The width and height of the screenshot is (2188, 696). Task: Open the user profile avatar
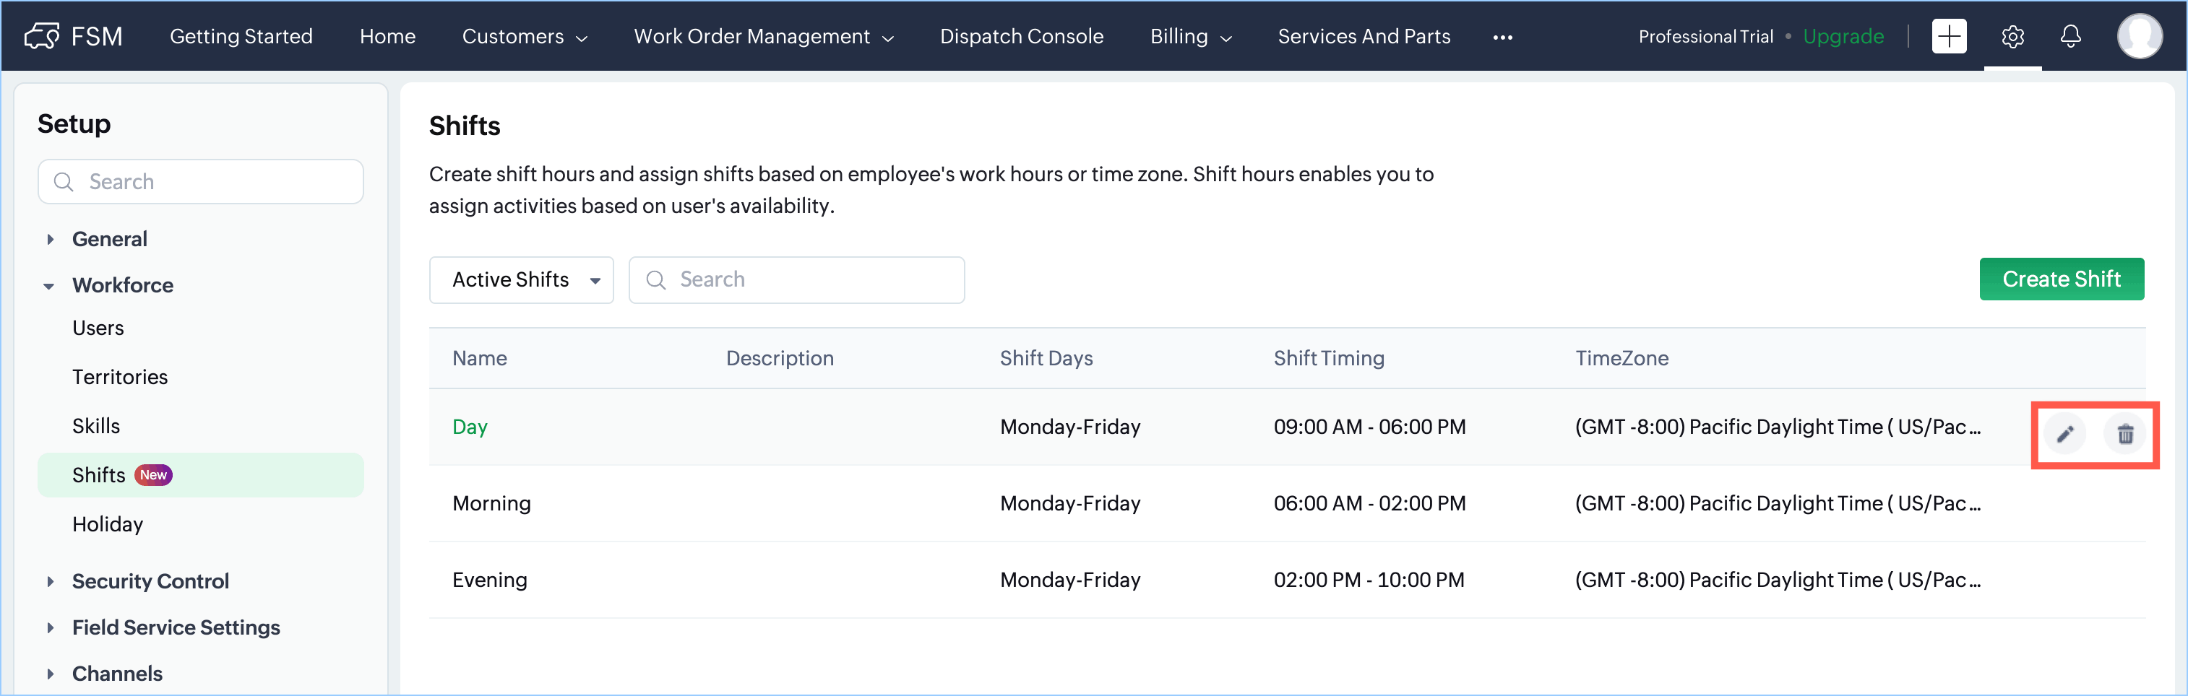point(2139,37)
